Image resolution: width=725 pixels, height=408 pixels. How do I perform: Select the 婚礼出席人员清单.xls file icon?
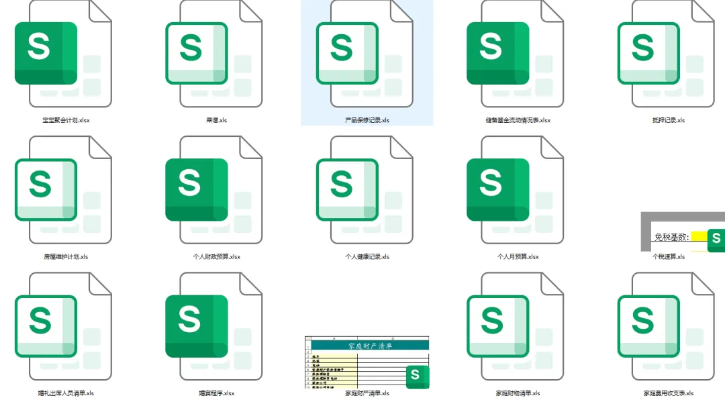coord(63,326)
